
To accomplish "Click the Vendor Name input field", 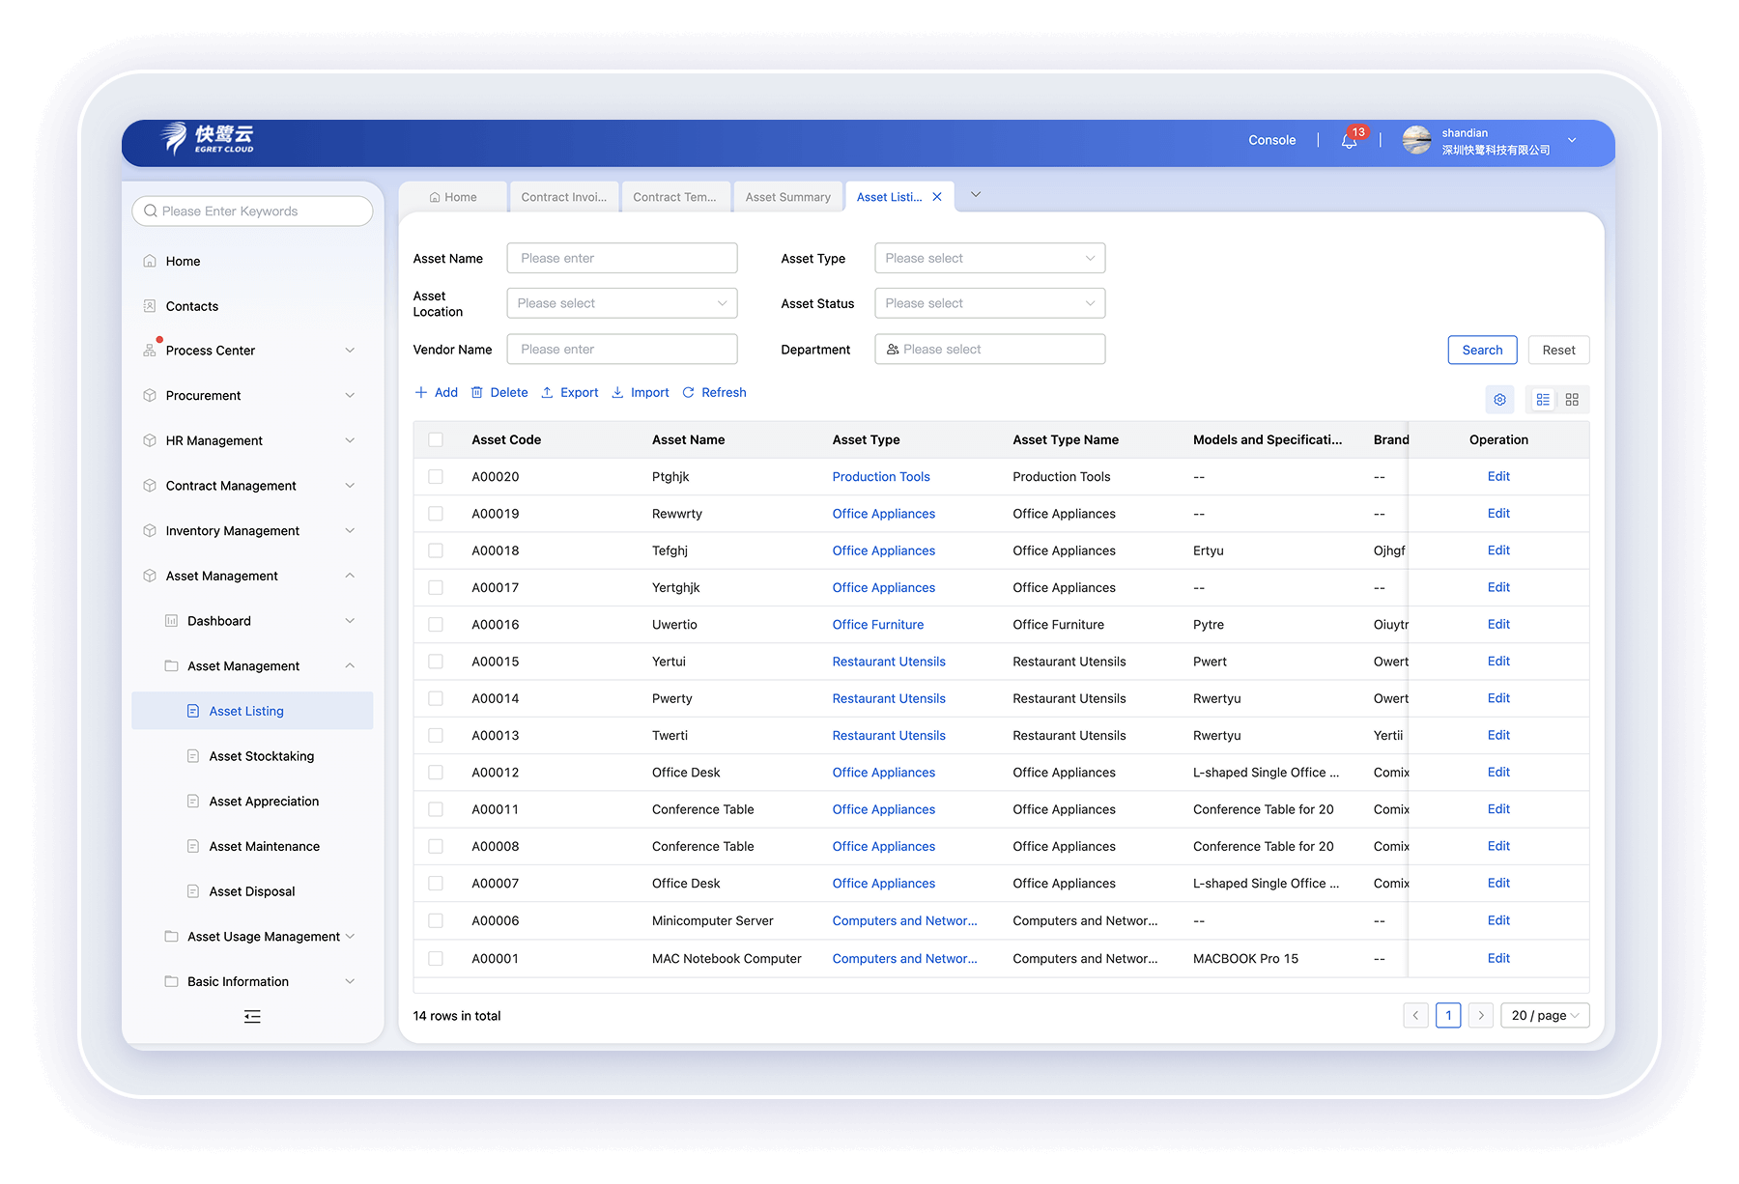I will [622, 350].
